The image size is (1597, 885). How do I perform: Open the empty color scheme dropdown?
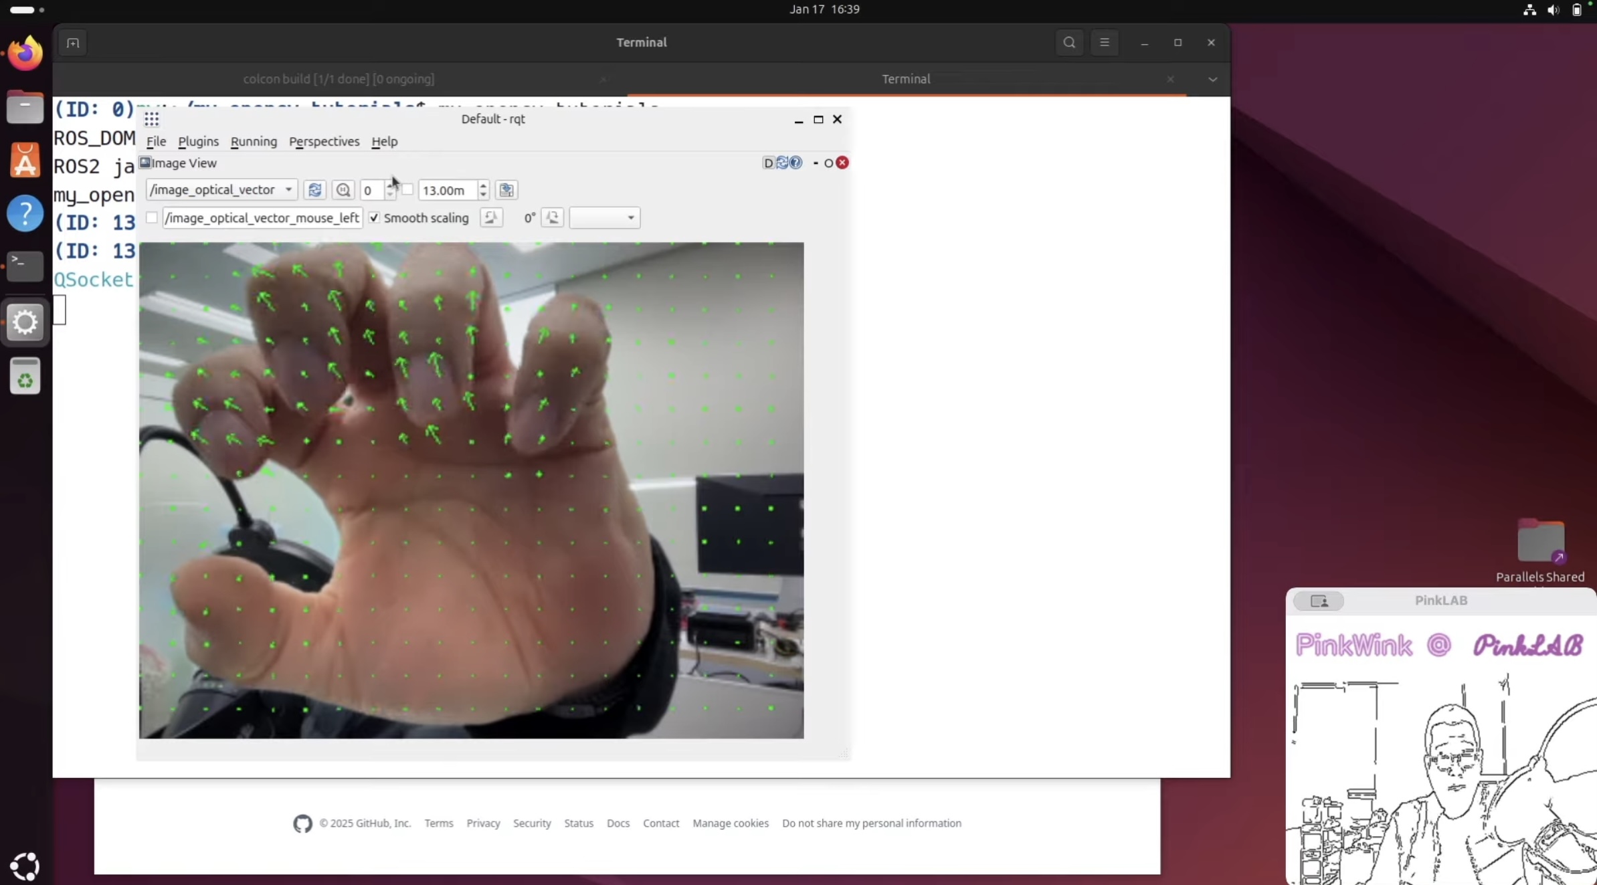pyautogui.click(x=604, y=217)
